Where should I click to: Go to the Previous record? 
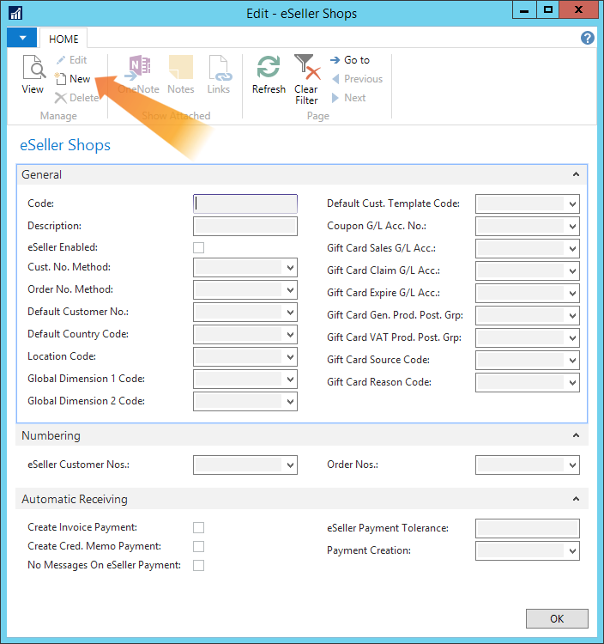coord(357,79)
